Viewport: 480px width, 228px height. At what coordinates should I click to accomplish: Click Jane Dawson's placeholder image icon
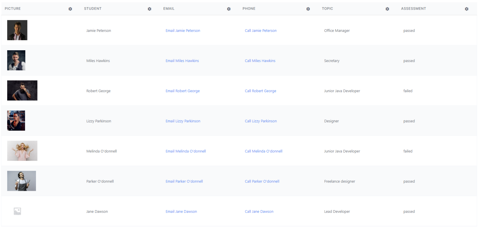pyautogui.click(x=17, y=211)
